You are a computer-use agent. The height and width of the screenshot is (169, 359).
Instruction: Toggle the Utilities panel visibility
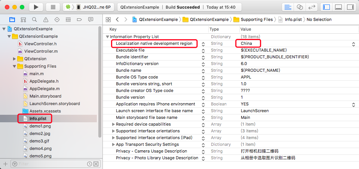(x=350, y=7)
